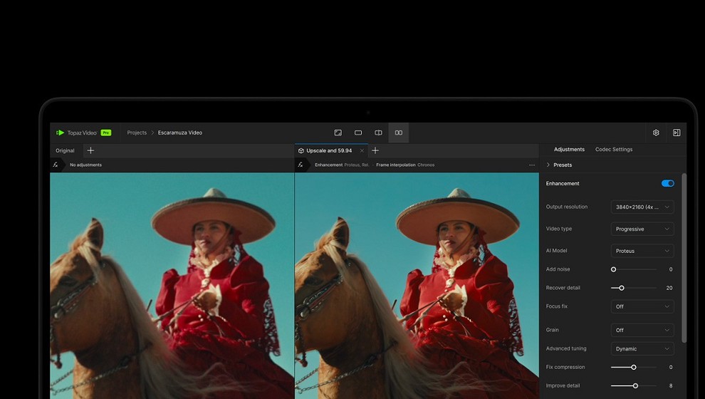Open settings with the gear icon
The height and width of the screenshot is (399, 705).
(656, 133)
